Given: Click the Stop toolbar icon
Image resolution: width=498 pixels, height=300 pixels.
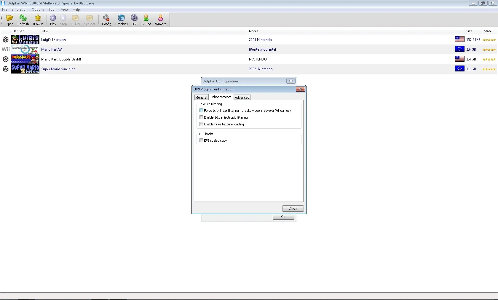Looking at the screenshot, I should point(63,20).
